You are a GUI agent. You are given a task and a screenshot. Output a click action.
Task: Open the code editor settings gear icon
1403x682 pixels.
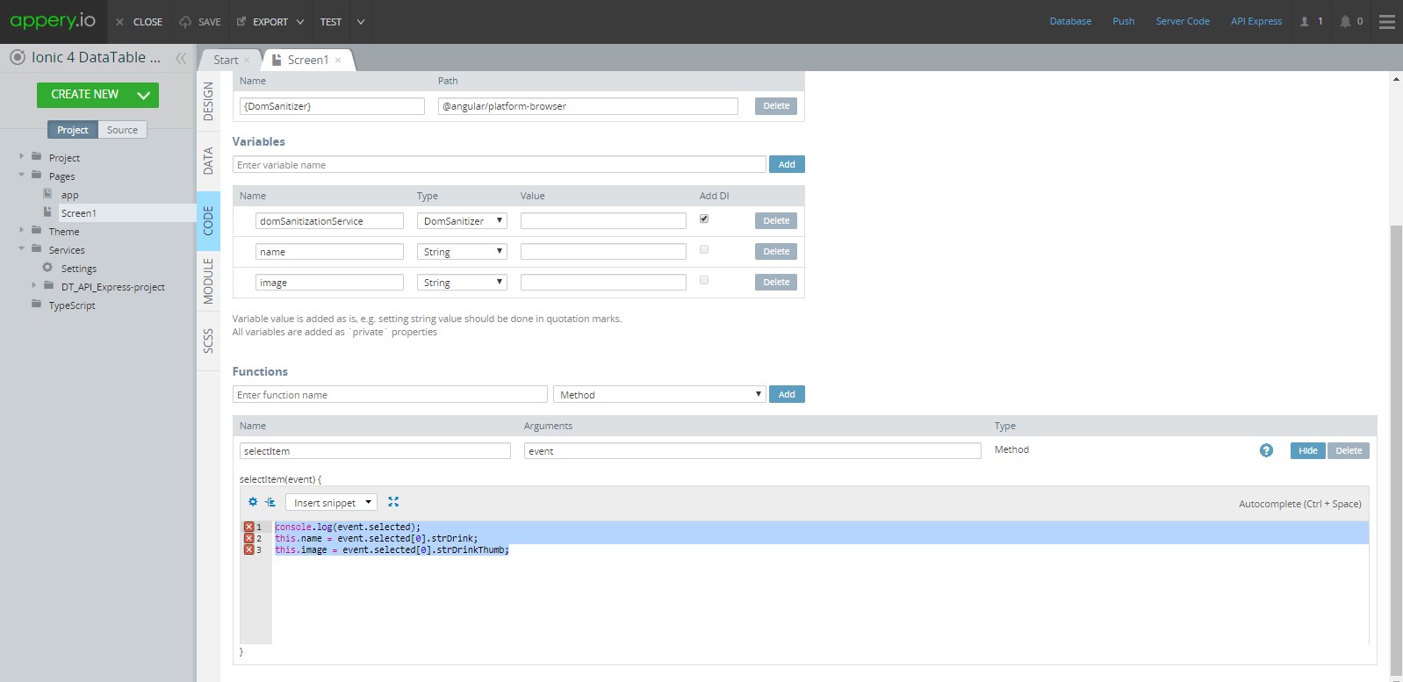pyautogui.click(x=253, y=502)
